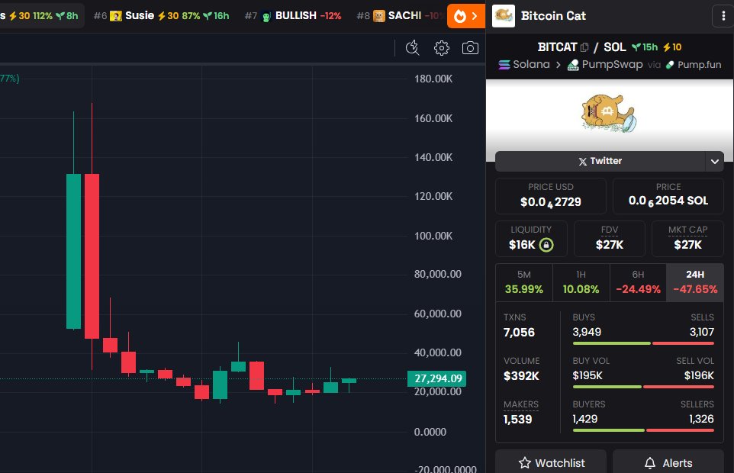Click the BITCAT ticker symbol
The height and width of the screenshot is (473, 734).
557,47
